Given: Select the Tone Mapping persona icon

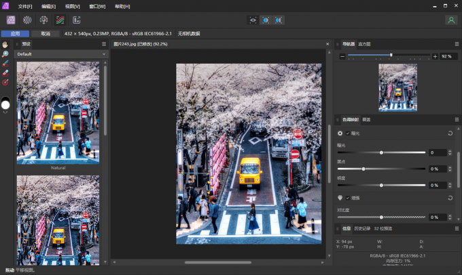Looking at the screenshot, I should [60, 20].
